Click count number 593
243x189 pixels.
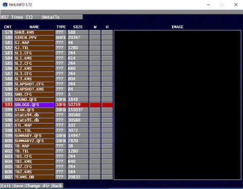[8, 105]
